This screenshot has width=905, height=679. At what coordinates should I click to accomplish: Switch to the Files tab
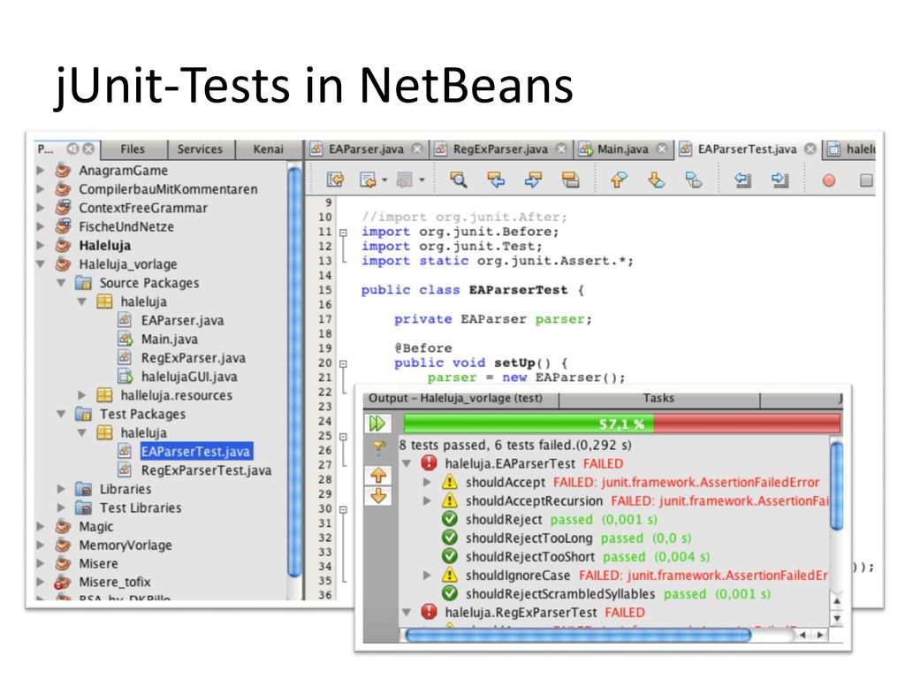coord(133,149)
